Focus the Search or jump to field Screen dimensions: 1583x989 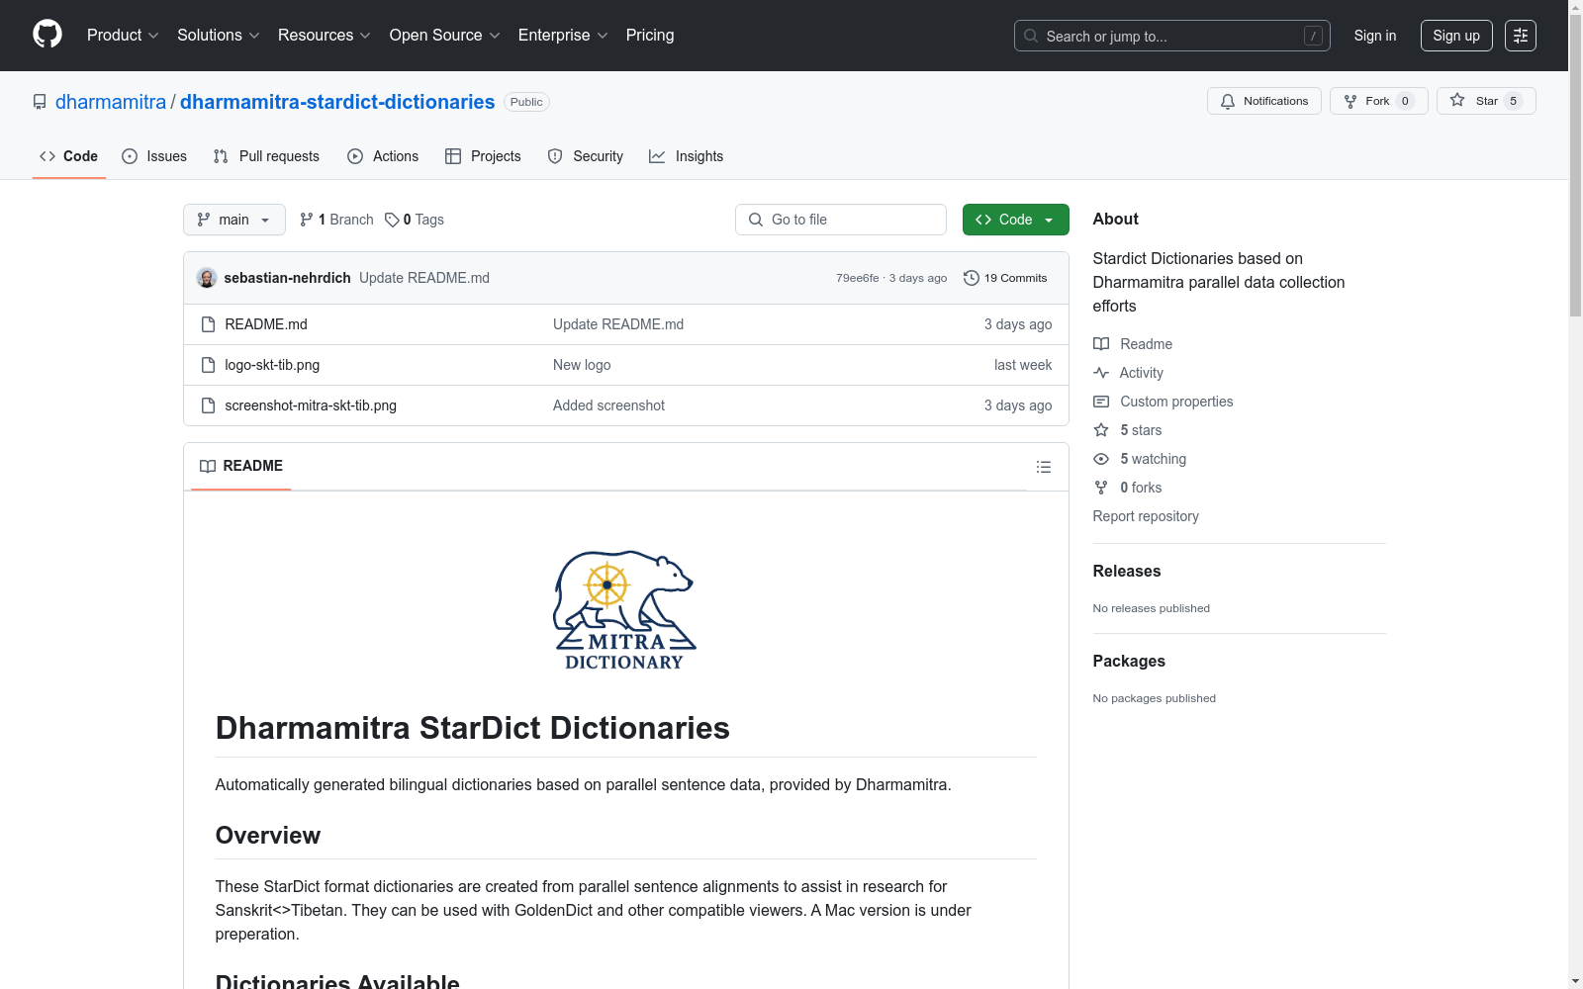coord(1171,36)
